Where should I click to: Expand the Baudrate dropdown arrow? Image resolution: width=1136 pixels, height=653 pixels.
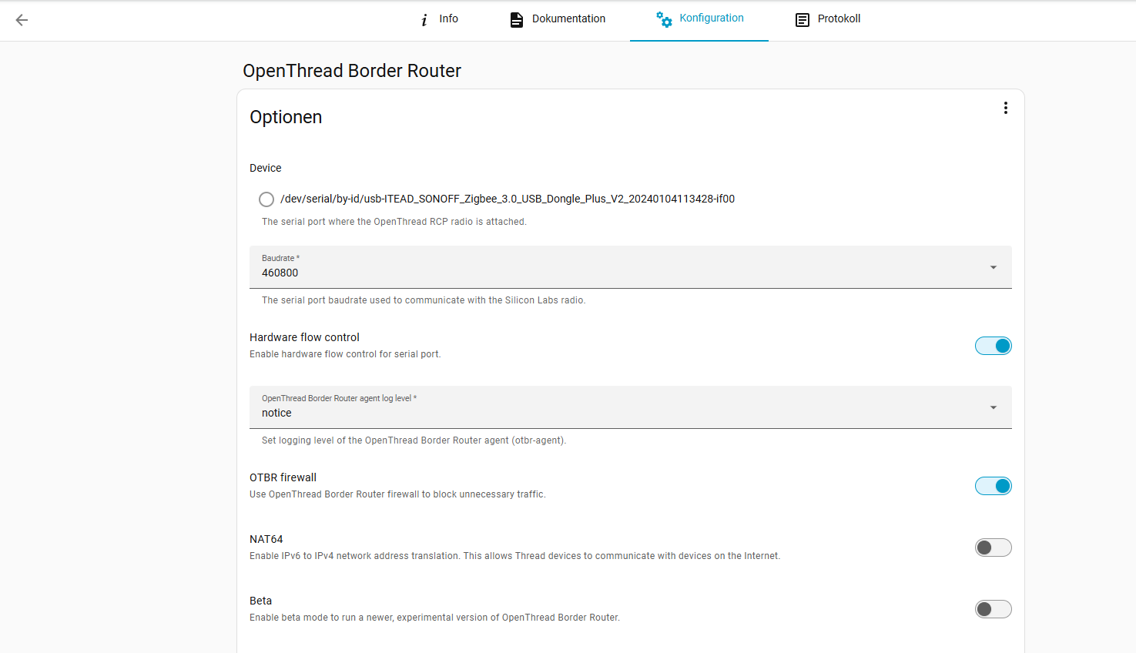994,267
